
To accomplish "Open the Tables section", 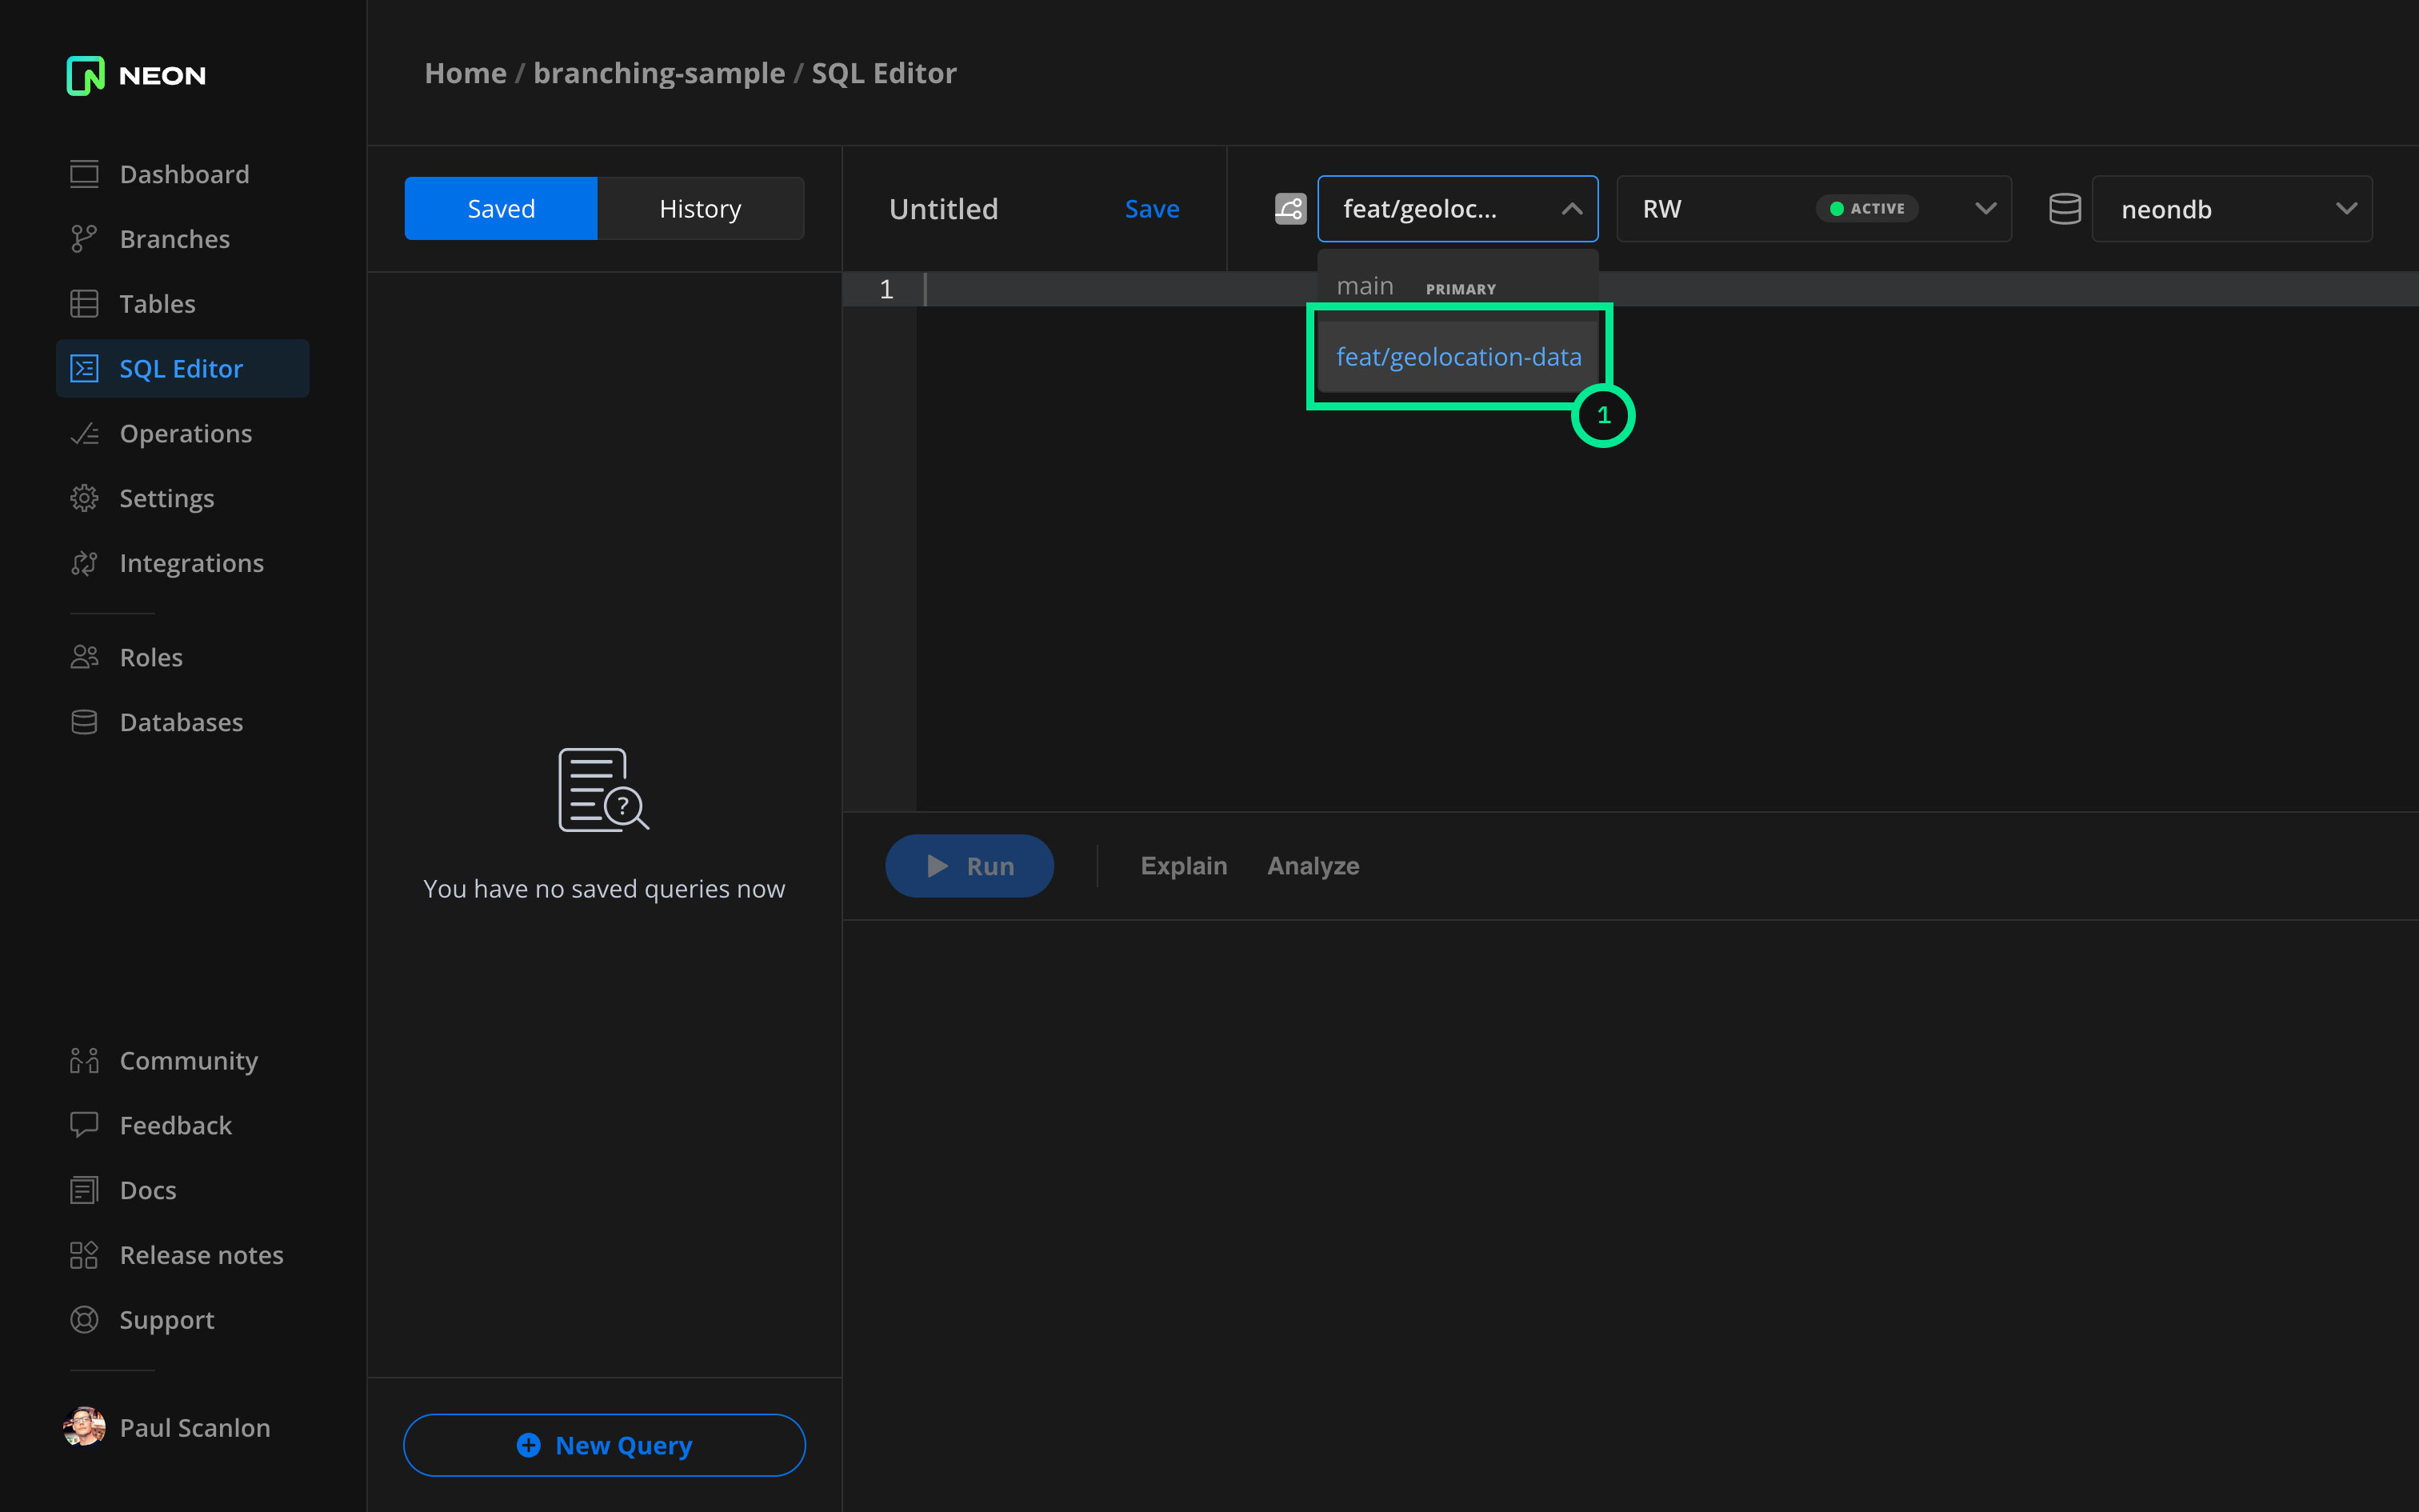I will coord(157,304).
